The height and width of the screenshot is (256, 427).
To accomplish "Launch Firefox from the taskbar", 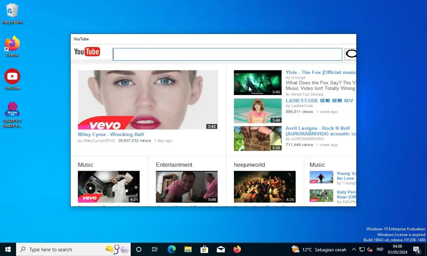I will click(237, 249).
